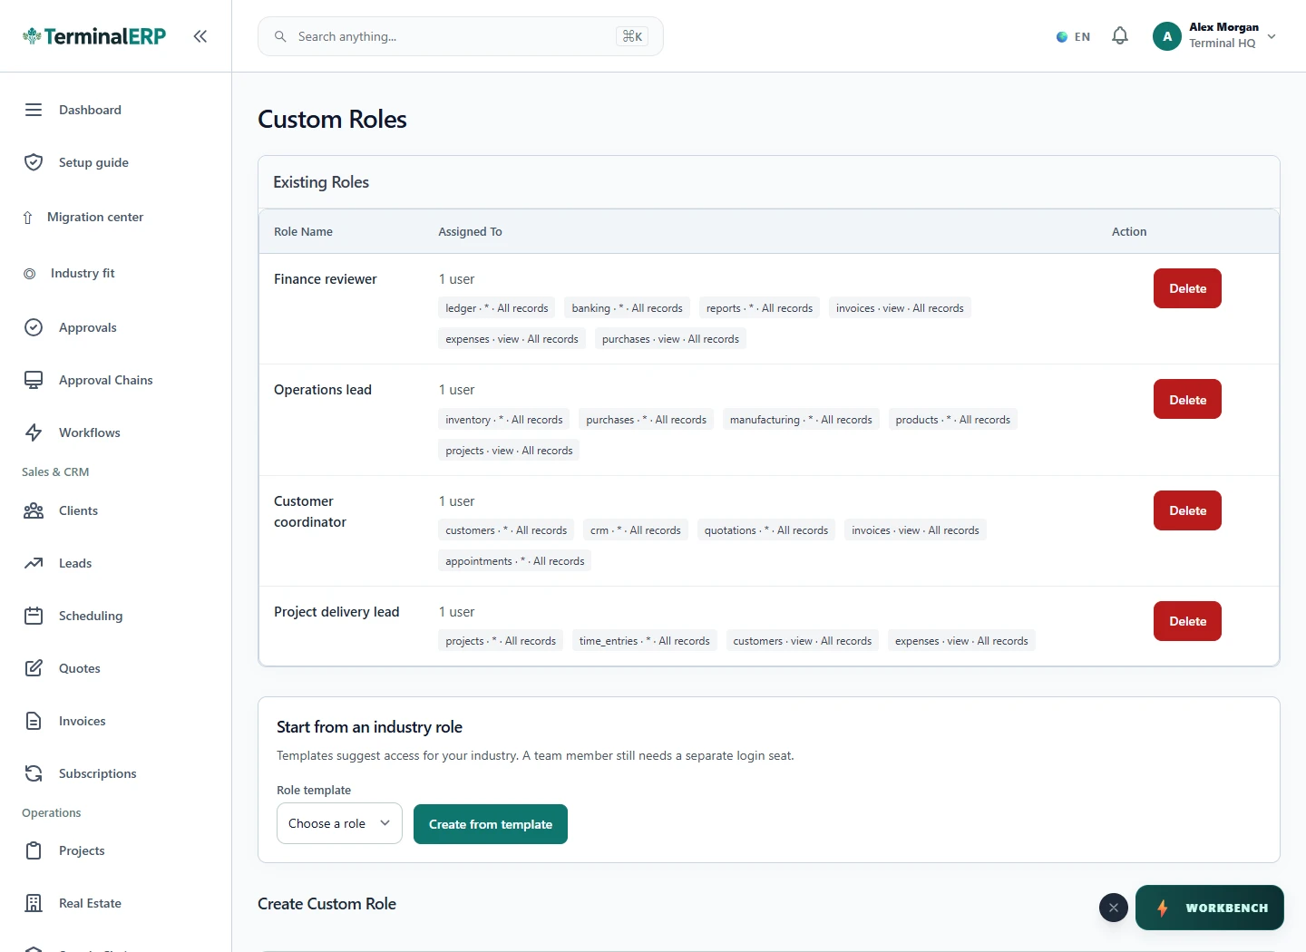Click the 'appointments · * · All records' tag
This screenshot has width=1306, height=952.
click(515, 561)
